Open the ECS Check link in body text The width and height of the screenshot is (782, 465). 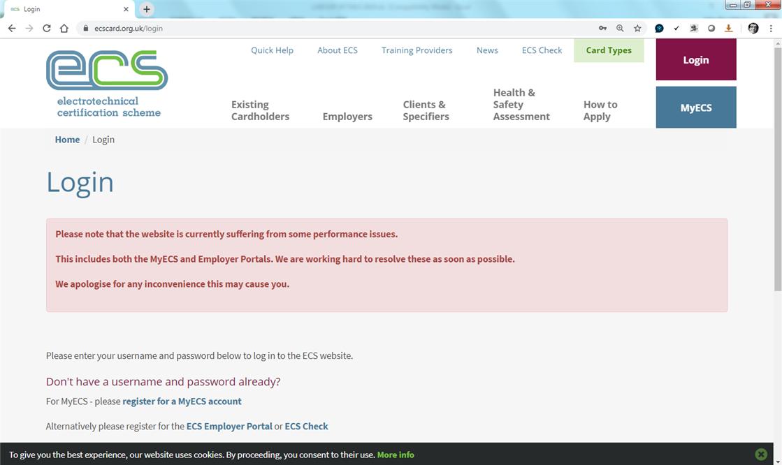point(306,426)
